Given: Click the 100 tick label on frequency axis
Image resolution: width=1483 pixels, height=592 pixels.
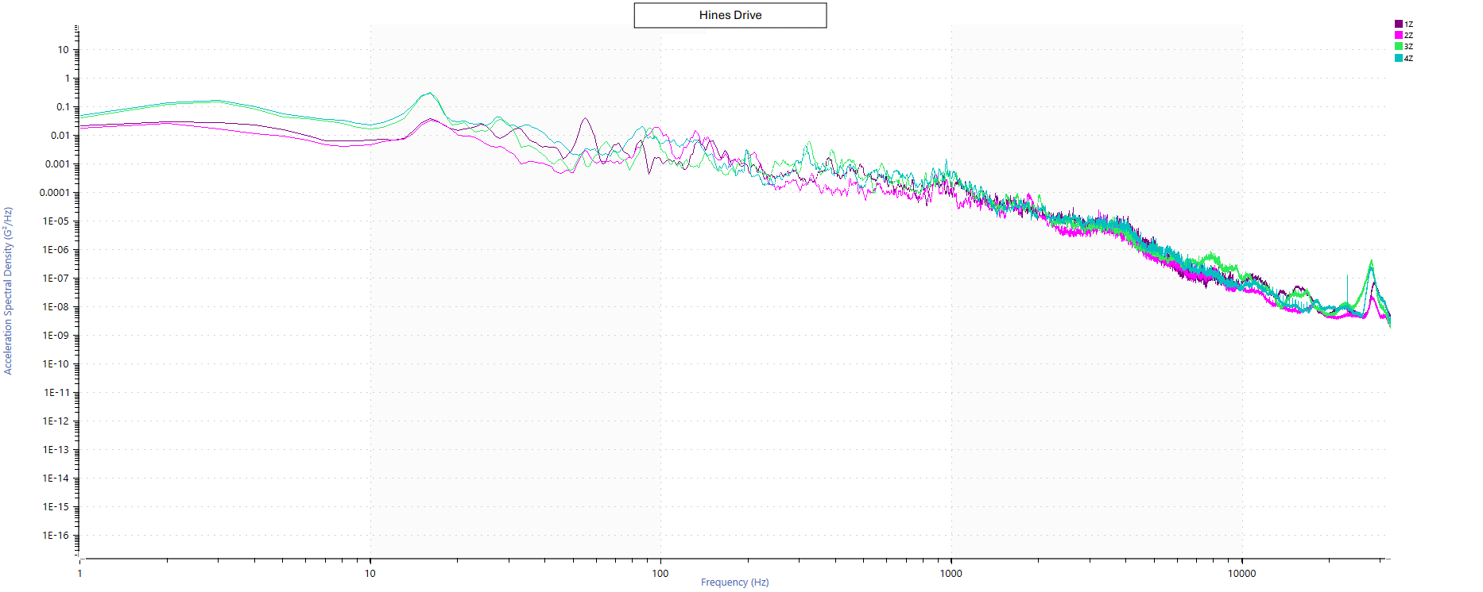Looking at the screenshot, I should 660,574.
